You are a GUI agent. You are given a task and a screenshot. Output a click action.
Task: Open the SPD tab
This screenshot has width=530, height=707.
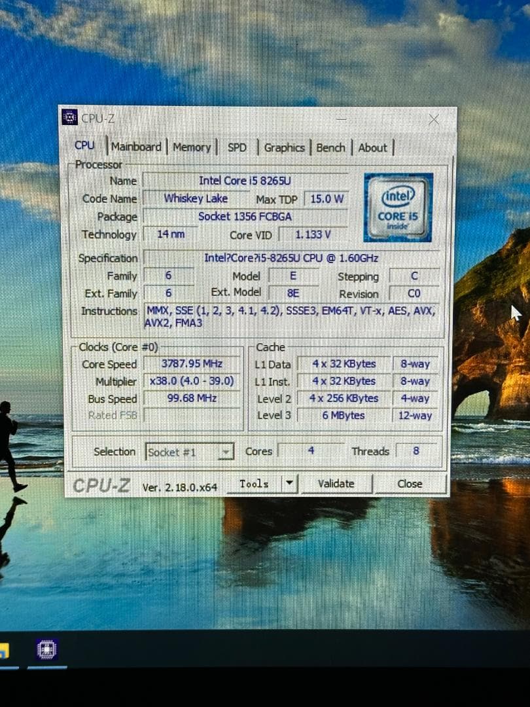[x=237, y=149]
